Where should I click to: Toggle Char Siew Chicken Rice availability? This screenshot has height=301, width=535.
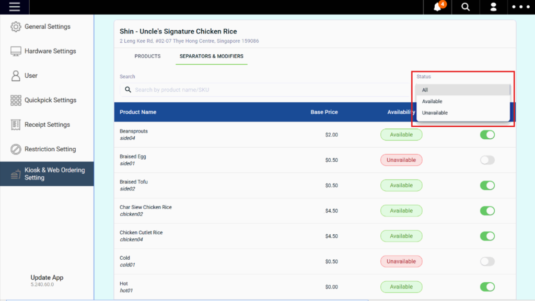pyautogui.click(x=487, y=211)
